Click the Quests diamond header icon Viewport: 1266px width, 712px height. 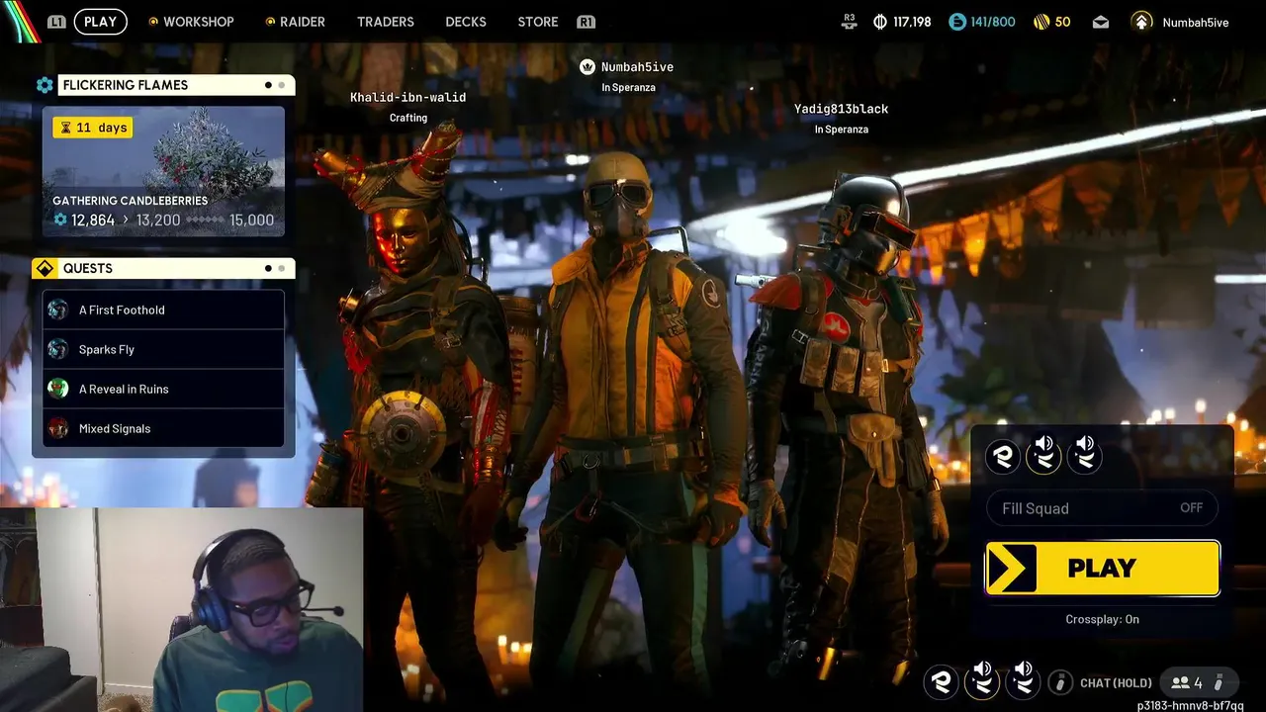[x=45, y=268]
